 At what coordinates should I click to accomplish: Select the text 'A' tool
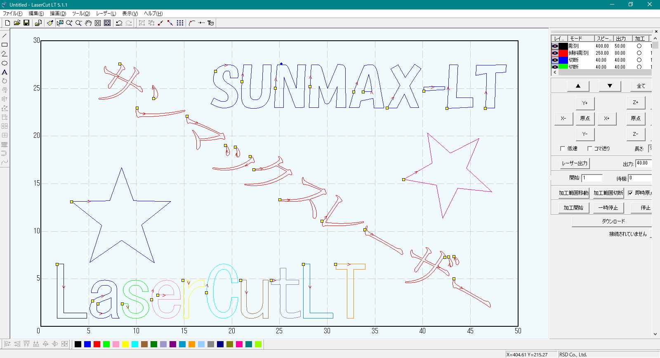[x=5, y=72]
